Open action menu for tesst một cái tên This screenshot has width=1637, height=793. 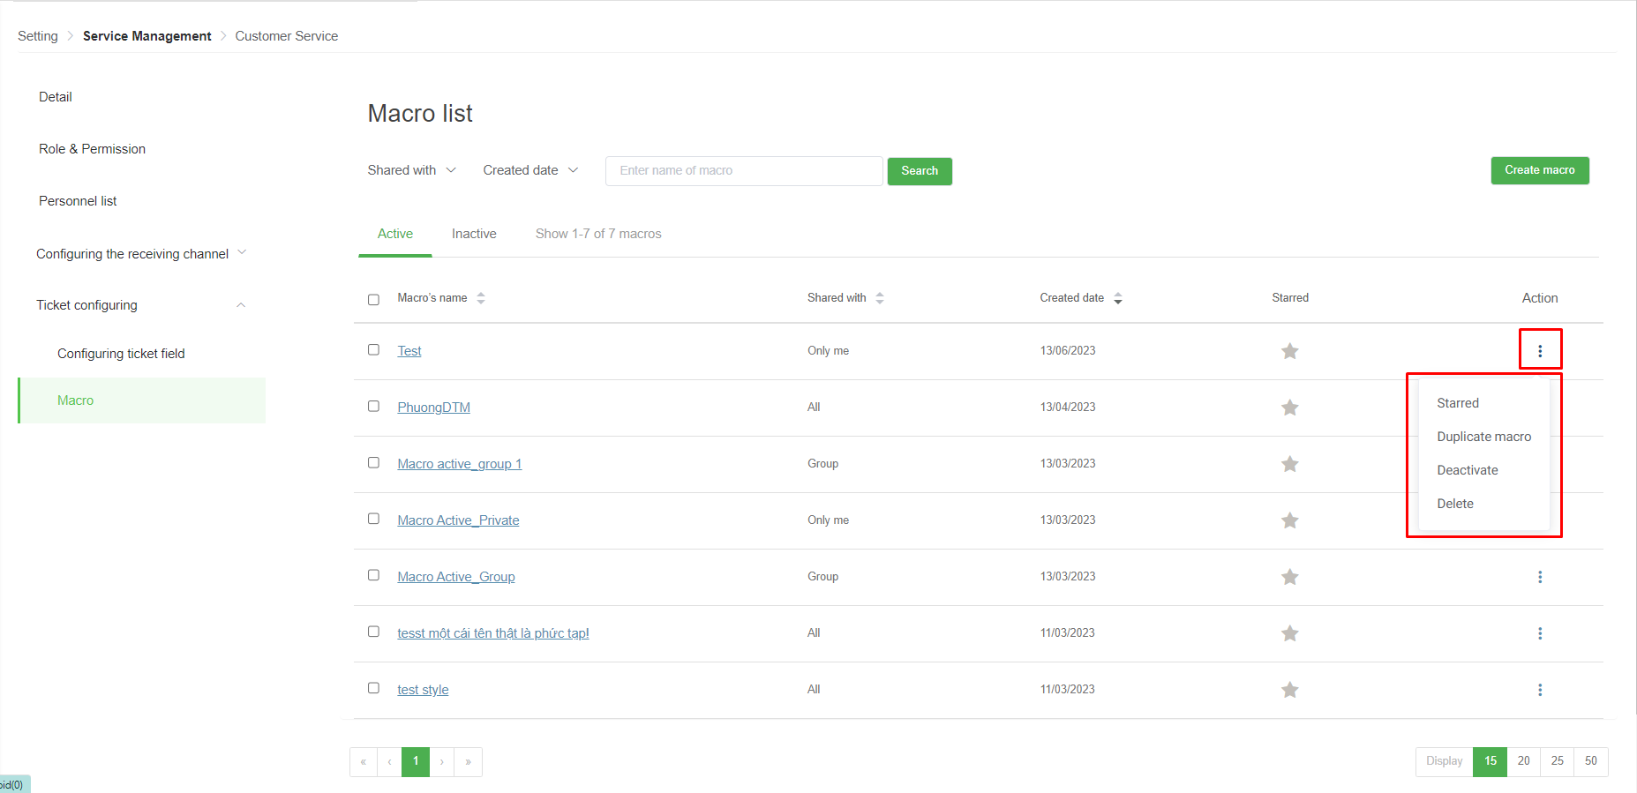click(x=1540, y=633)
